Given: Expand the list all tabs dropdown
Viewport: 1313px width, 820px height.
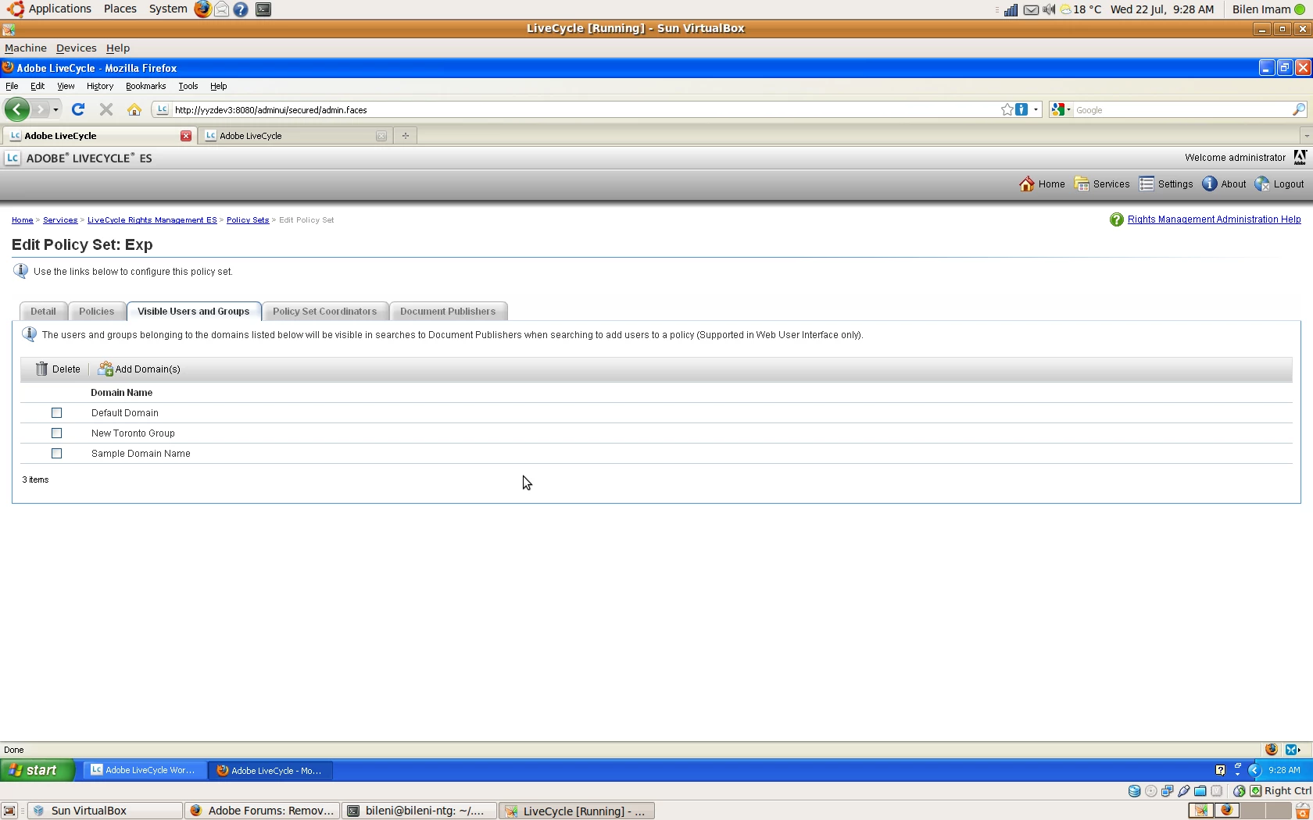Looking at the screenshot, I should pyautogui.click(x=1306, y=136).
